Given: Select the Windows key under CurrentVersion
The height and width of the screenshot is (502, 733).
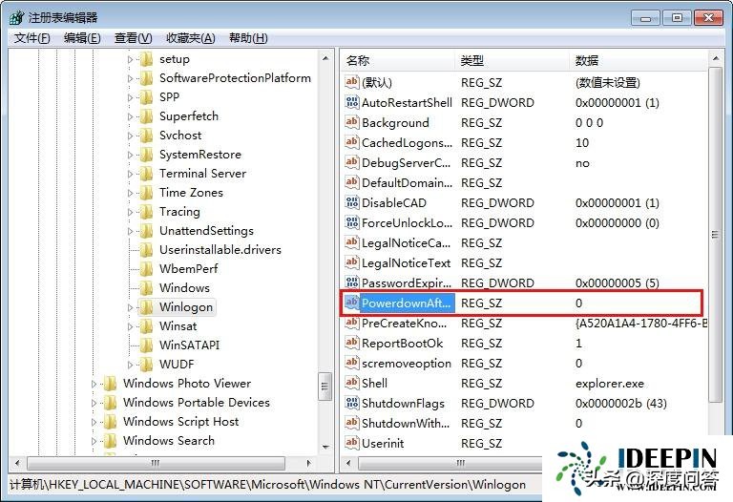Looking at the screenshot, I should point(184,288).
